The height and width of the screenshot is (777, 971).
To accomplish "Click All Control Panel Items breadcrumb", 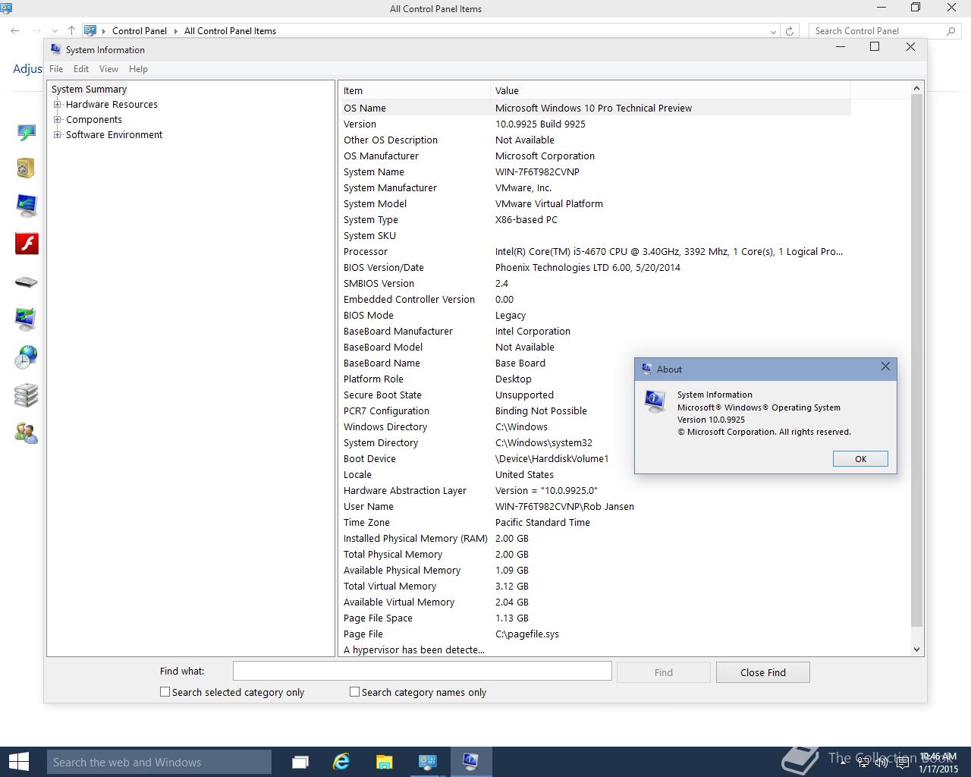I will 230,31.
